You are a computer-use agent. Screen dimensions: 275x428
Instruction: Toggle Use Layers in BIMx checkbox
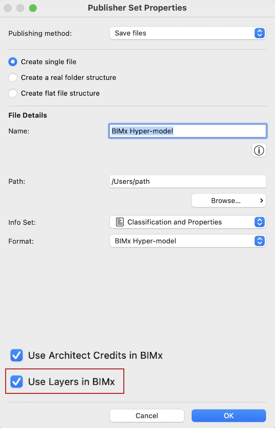[x=16, y=382]
